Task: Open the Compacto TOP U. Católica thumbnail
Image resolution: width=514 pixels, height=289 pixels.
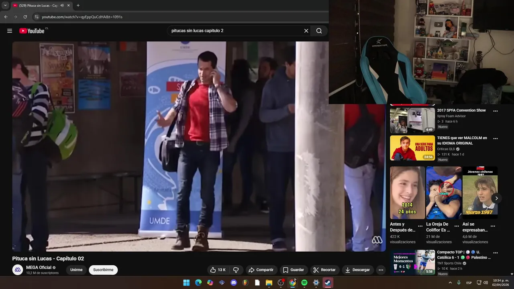Action: [x=412, y=263]
